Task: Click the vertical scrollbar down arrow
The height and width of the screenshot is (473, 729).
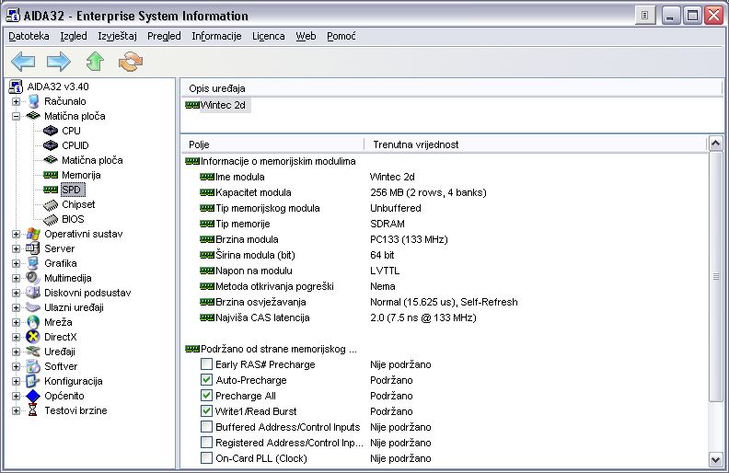Action: click(716, 459)
